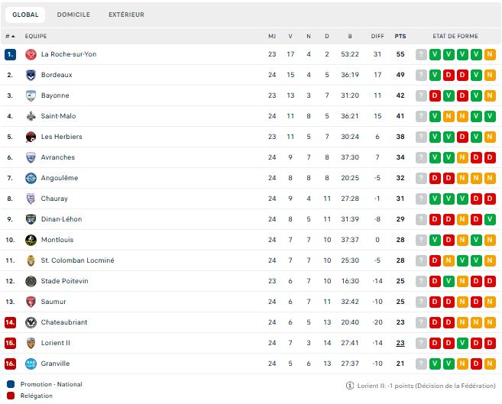This screenshot has width=502, height=404.
Task: Open the Stade Poitevin team page
Action: (65, 281)
